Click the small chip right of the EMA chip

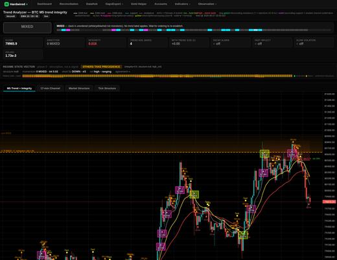tap(46, 16)
